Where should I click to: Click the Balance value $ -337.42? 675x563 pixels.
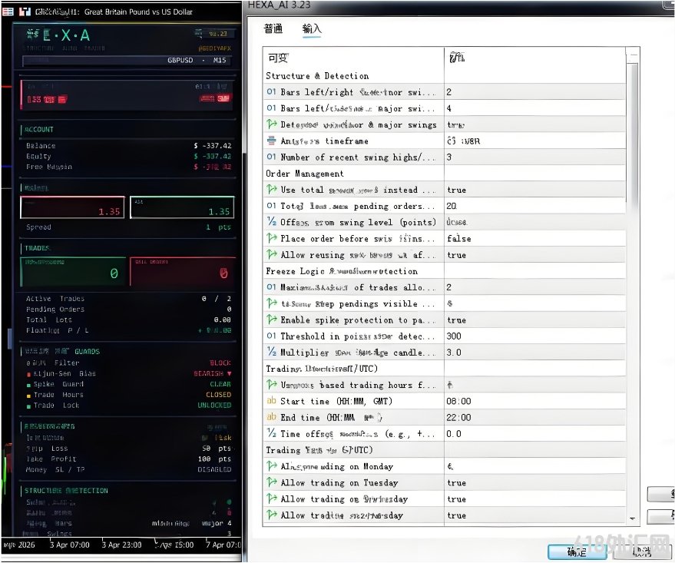[x=213, y=145]
